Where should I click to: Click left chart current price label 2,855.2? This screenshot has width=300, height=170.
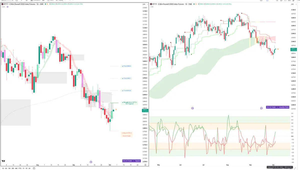pyautogui.click(x=145, y=110)
